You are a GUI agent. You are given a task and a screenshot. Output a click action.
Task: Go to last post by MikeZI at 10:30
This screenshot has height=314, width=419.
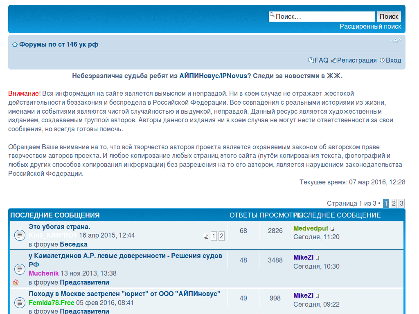(318, 258)
